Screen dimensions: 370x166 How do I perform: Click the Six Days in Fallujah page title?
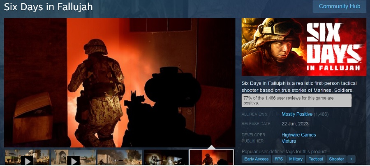click(49, 7)
